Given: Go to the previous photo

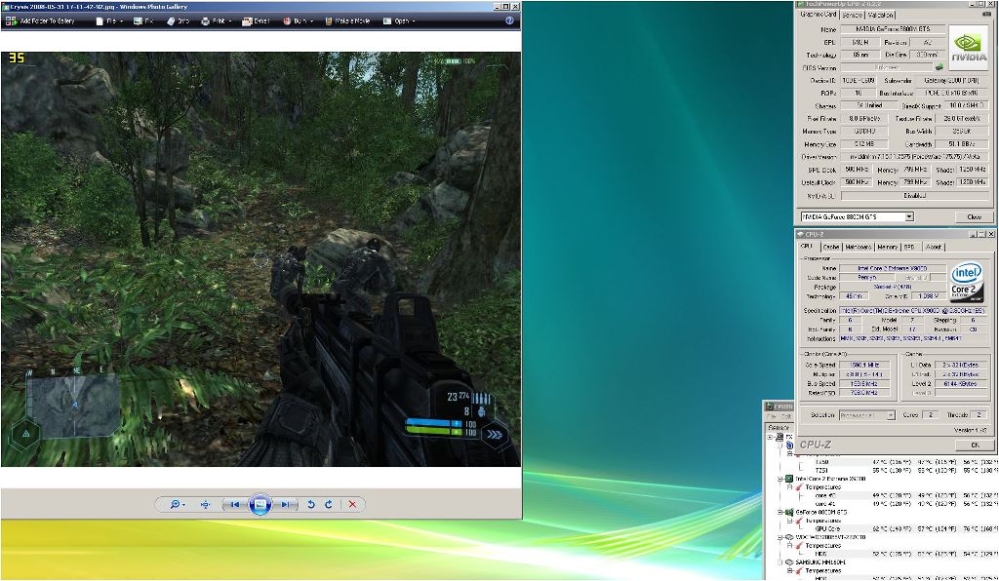Looking at the screenshot, I should [x=234, y=505].
